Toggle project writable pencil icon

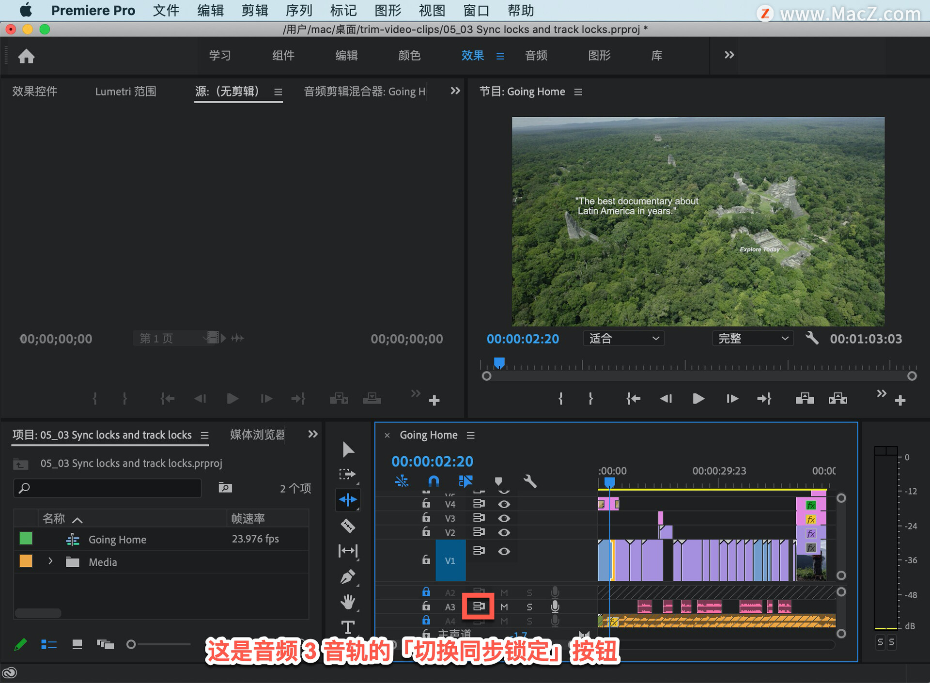tap(20, 644)
